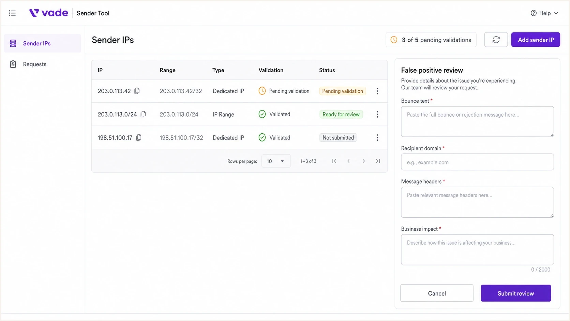Image resolution: width=570 pixels, height=321 pixels.
Task: Focus the Recipient domain field
Action: pyautogui.click(x=477, y=162)
